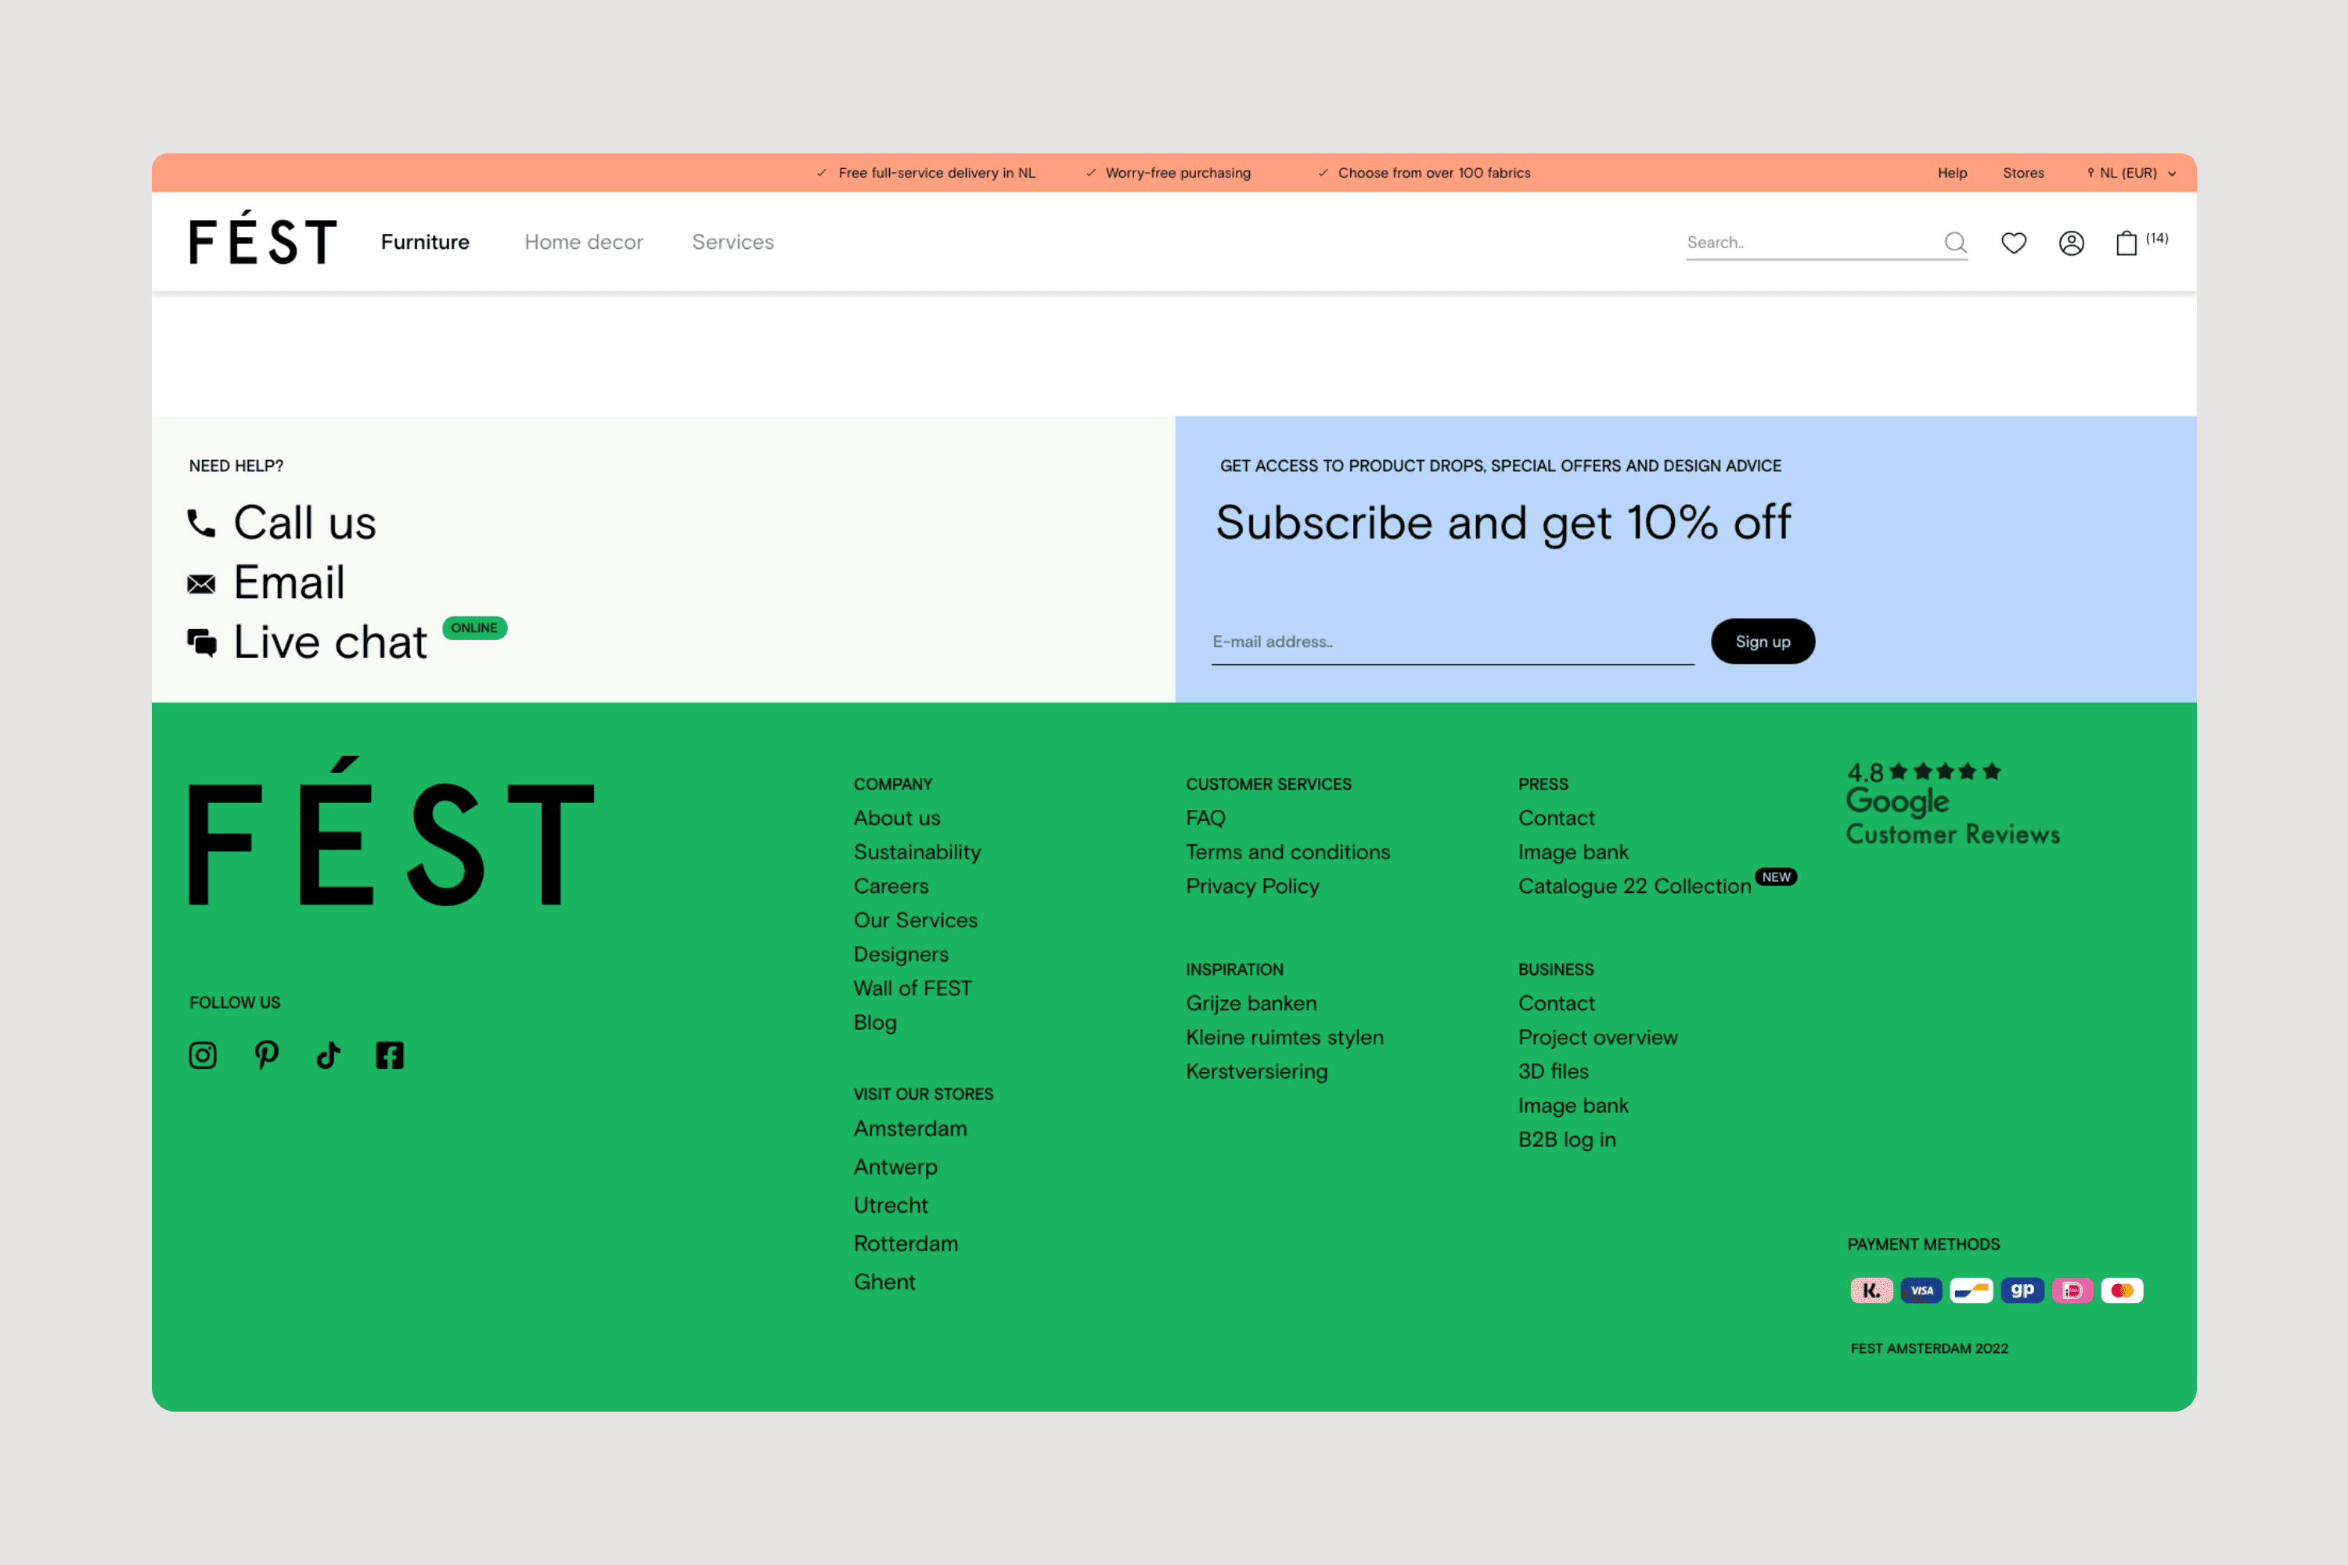Open Google Customer Reviews rating badge

[1953, 804]
